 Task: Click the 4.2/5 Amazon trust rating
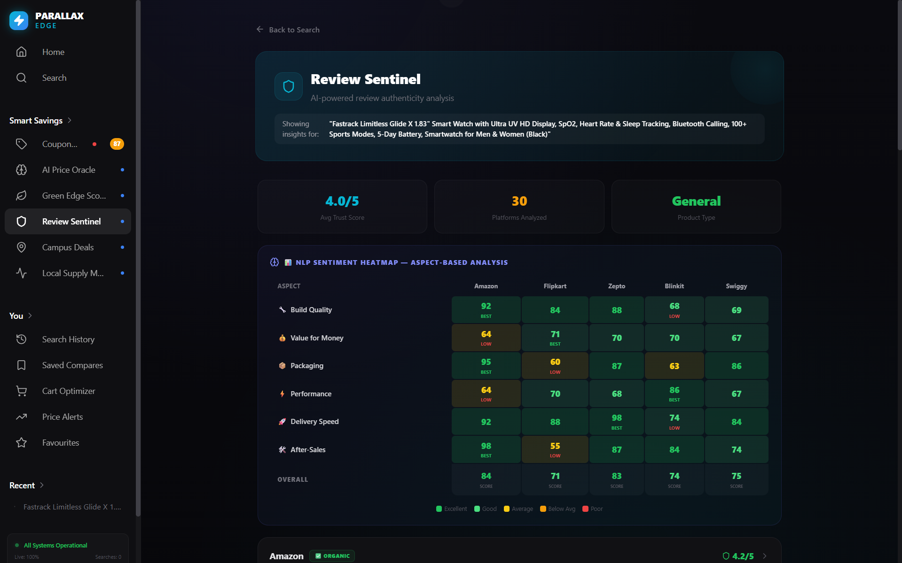(x=743, y=556)
